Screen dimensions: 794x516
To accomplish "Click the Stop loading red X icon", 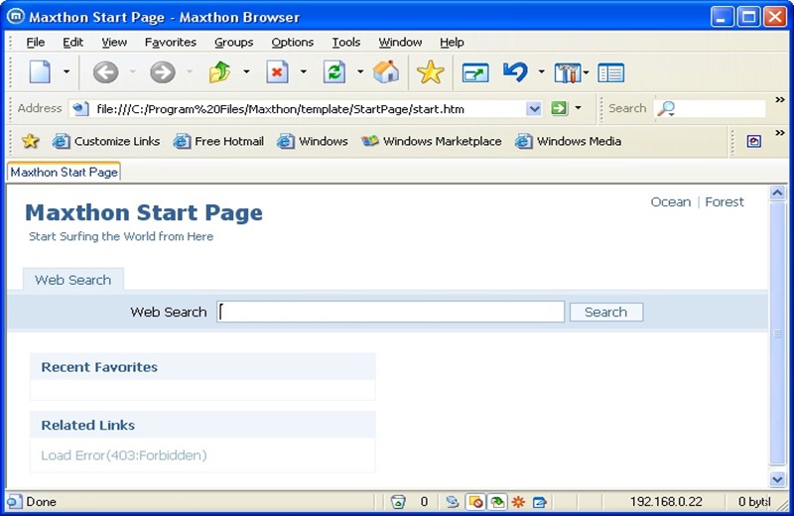I will pyautogui.click(x=277, y=72).
